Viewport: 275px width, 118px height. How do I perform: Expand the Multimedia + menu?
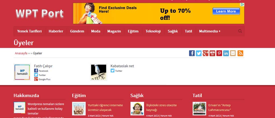pyautogui.click(x=210, y=31)
